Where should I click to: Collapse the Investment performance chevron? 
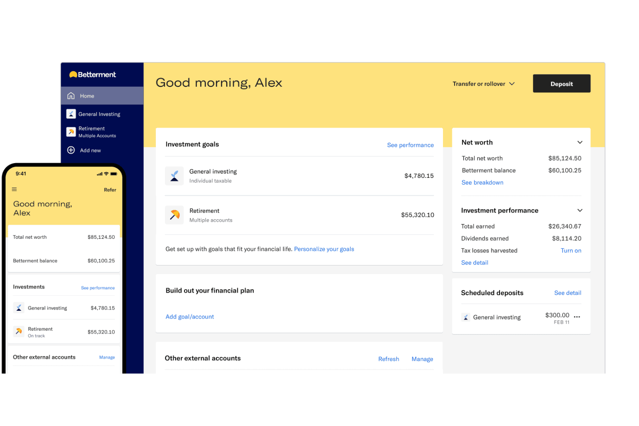coord(580,211)
